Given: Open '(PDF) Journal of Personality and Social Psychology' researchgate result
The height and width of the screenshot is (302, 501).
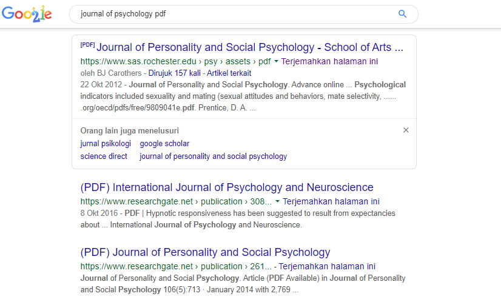Looking at the screenshot, I should (x=205, y=252).
